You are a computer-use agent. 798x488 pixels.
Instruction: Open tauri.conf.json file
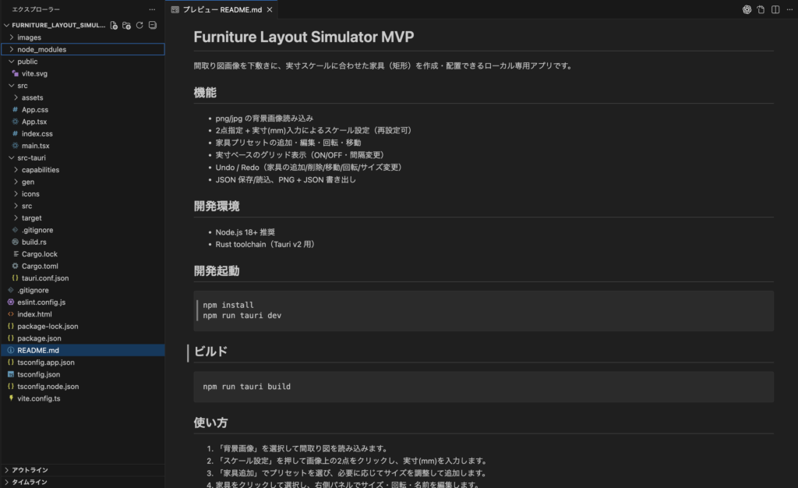pyautogui.click(x=45, y=278)
